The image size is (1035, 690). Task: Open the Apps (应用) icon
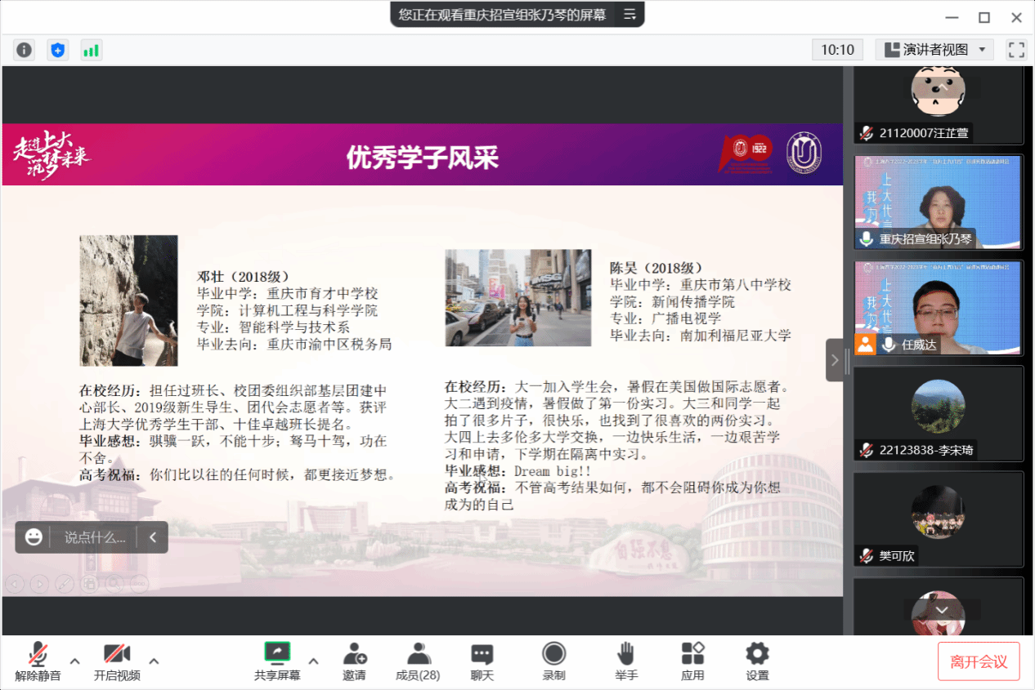click(692, 661)
